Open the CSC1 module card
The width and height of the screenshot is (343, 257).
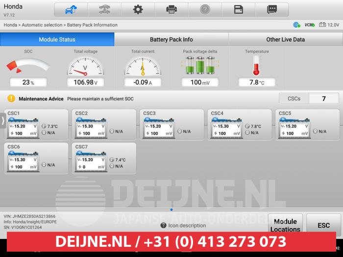click(36, 124)
